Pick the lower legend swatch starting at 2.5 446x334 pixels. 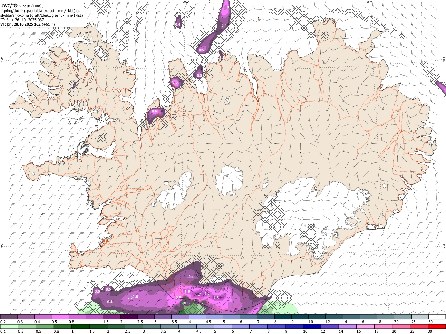click(x=134, y=326)
